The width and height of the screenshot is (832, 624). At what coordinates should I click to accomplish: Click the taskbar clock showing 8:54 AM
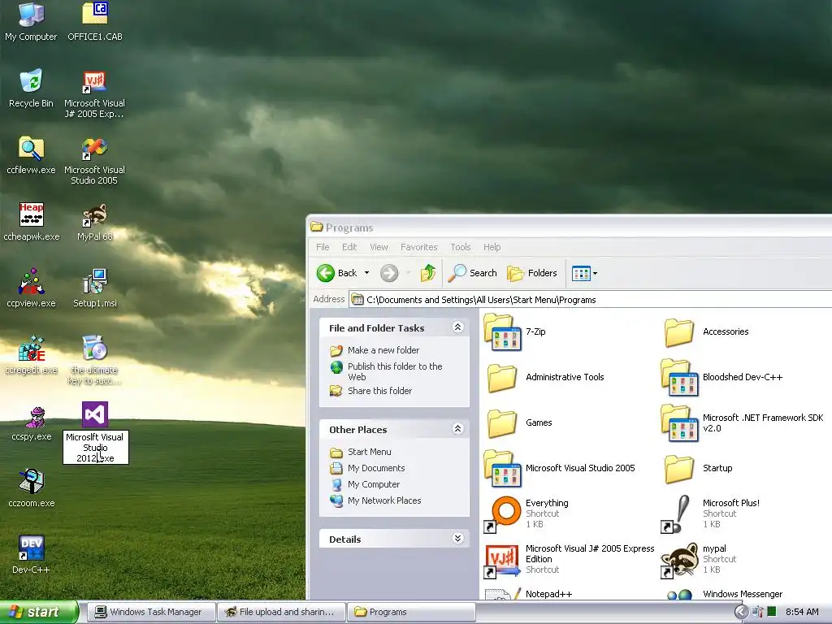(x=802, y=613)
